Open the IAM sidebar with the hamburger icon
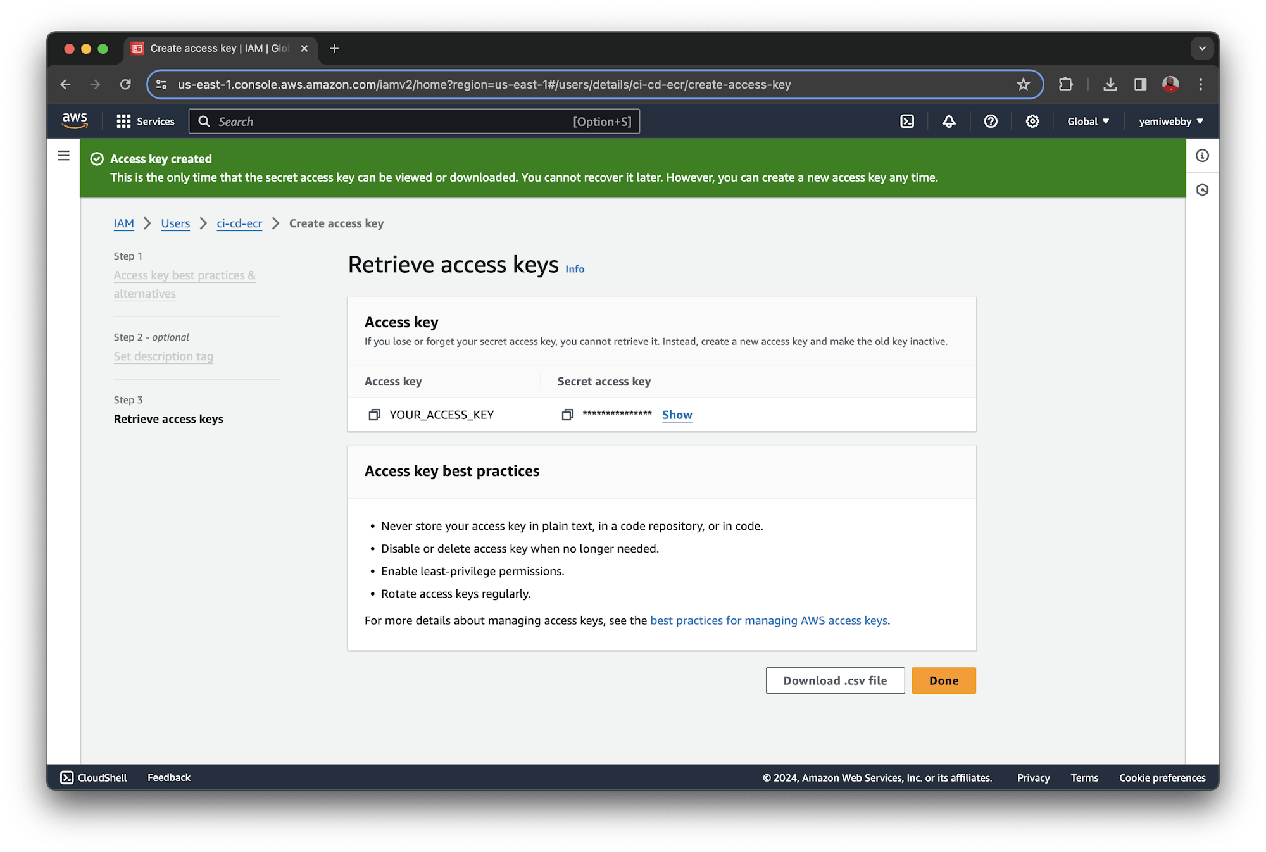Screen dimensions: 1266x852 click(x=63, y=155)
